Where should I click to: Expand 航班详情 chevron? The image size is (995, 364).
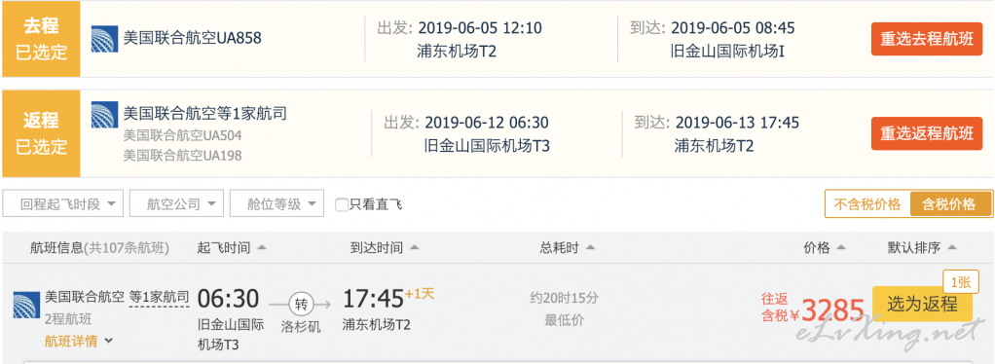click(108, 342)
